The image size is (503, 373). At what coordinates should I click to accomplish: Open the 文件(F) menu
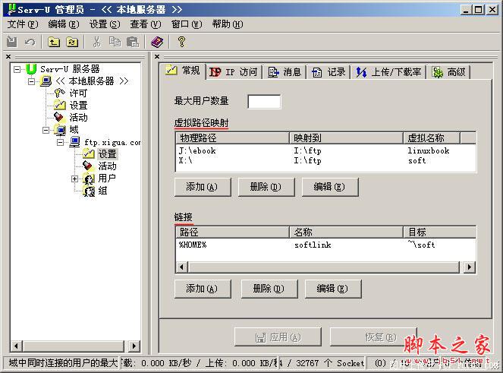coord(23,24)
